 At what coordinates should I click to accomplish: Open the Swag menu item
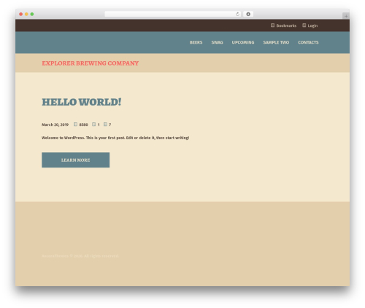217,42
